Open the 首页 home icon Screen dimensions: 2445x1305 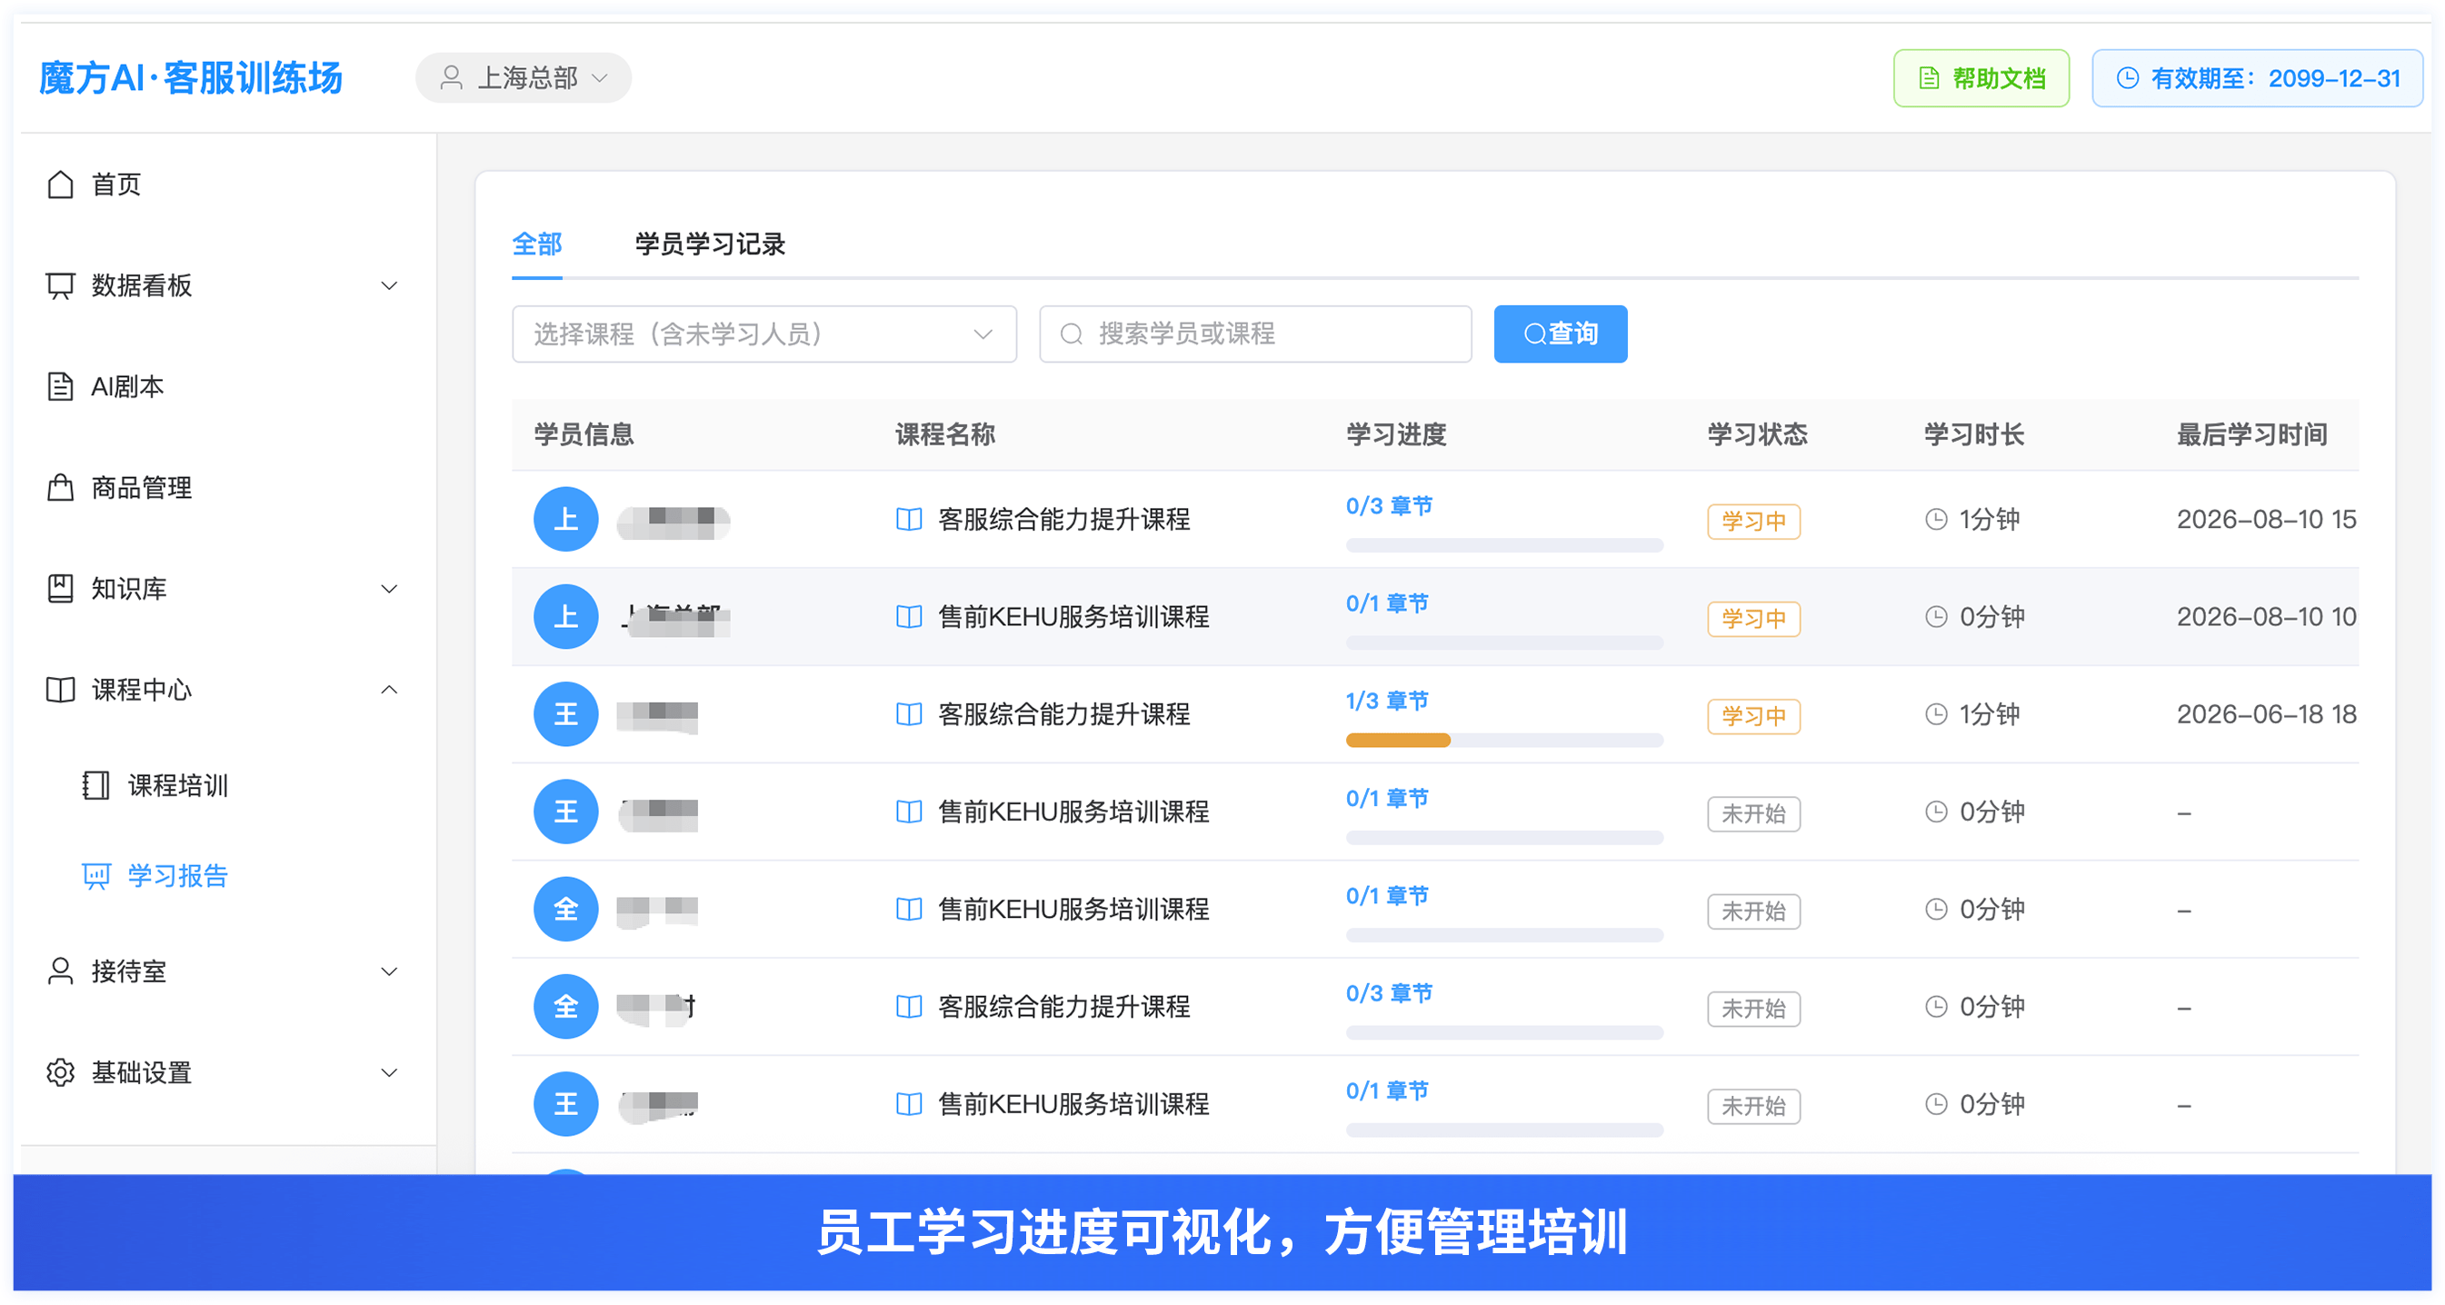(61, 184)
